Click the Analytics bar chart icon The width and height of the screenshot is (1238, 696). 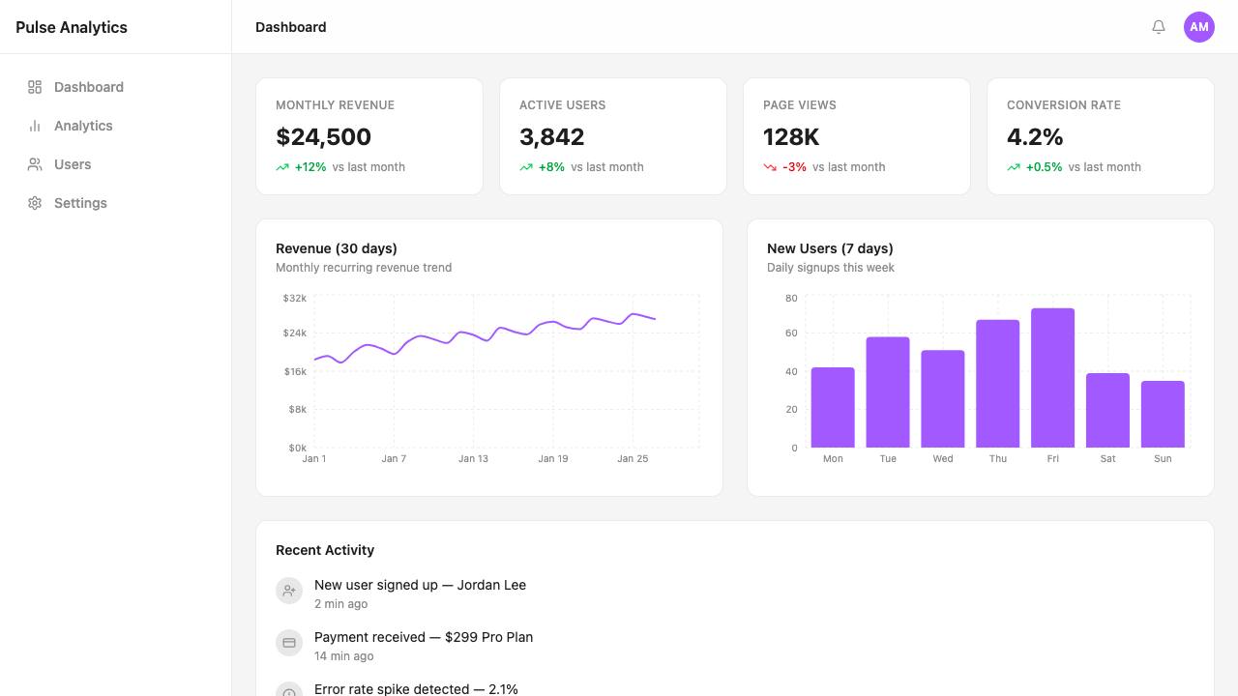pyautogui.click(x=35, y=126)
